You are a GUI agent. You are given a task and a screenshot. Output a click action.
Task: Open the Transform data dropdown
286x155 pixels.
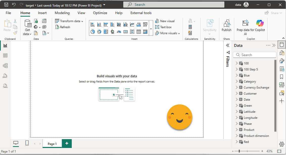point(82,21)
